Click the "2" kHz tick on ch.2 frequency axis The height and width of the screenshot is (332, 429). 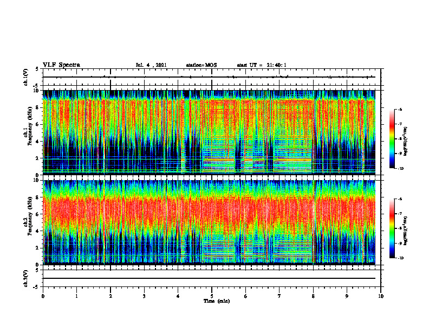pos(38,248)
